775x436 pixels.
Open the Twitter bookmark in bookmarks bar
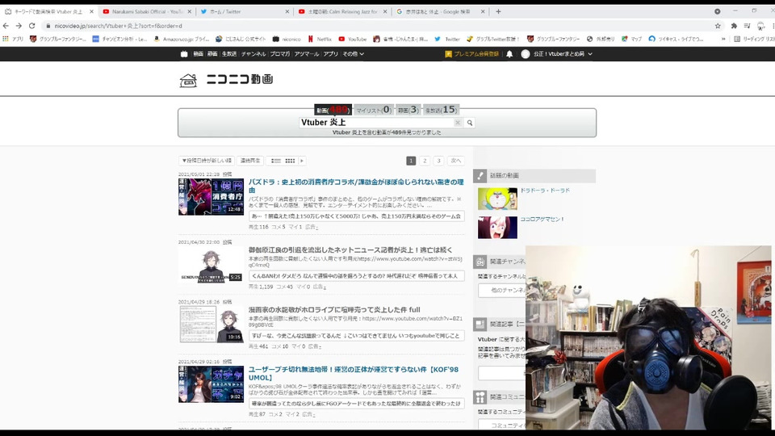(x=447, y=39)
